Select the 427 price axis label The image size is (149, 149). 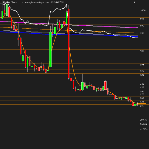click(x=142, y=87)
